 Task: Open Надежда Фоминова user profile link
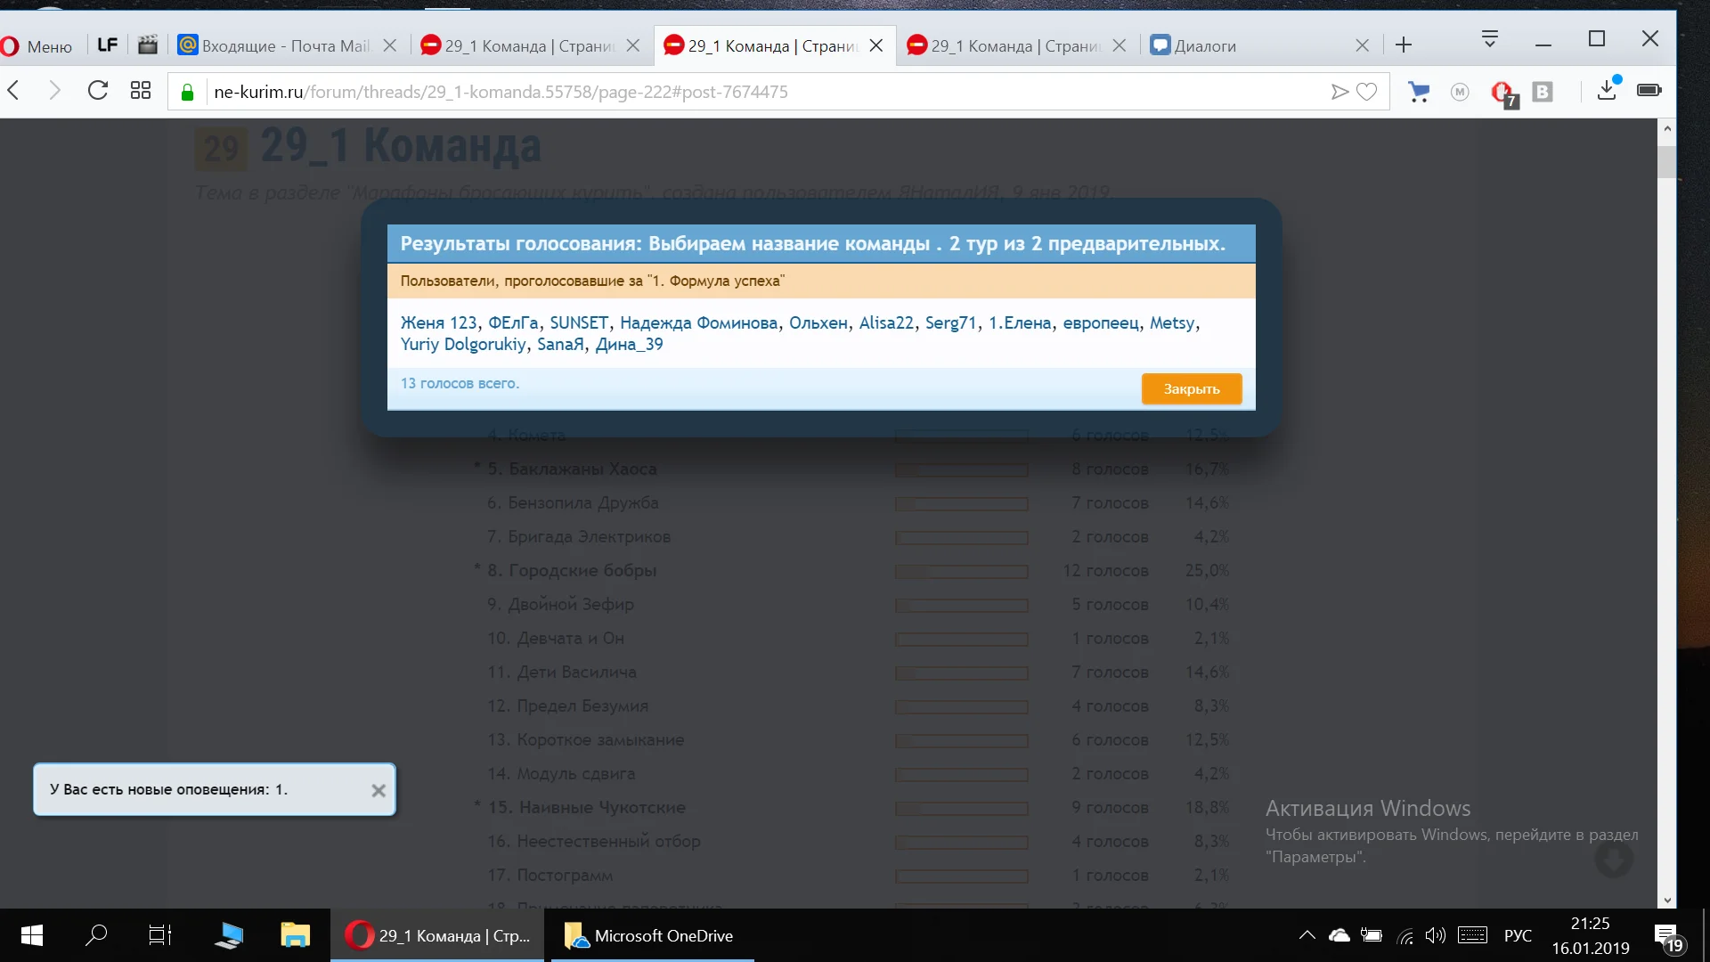(x=698, y=323)
